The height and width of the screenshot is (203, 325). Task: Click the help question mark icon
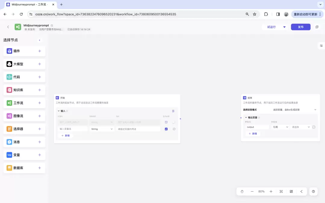click(x=313, y=191)
